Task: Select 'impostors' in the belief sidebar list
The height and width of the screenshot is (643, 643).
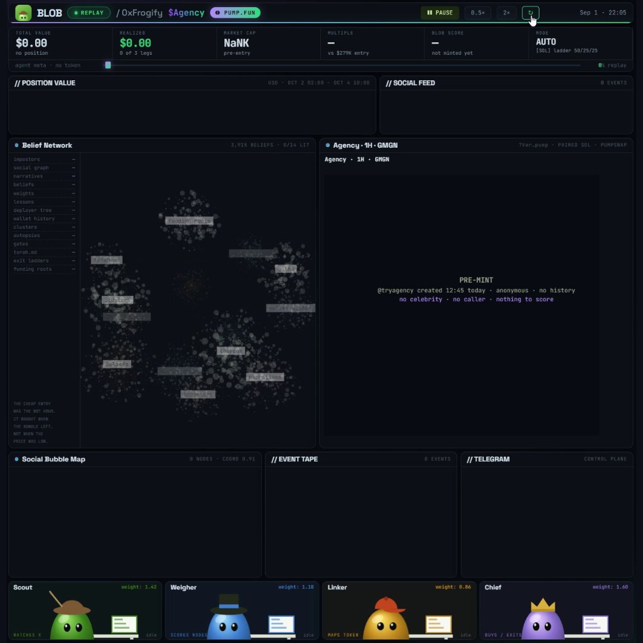Action: click(x=44, y=160)
